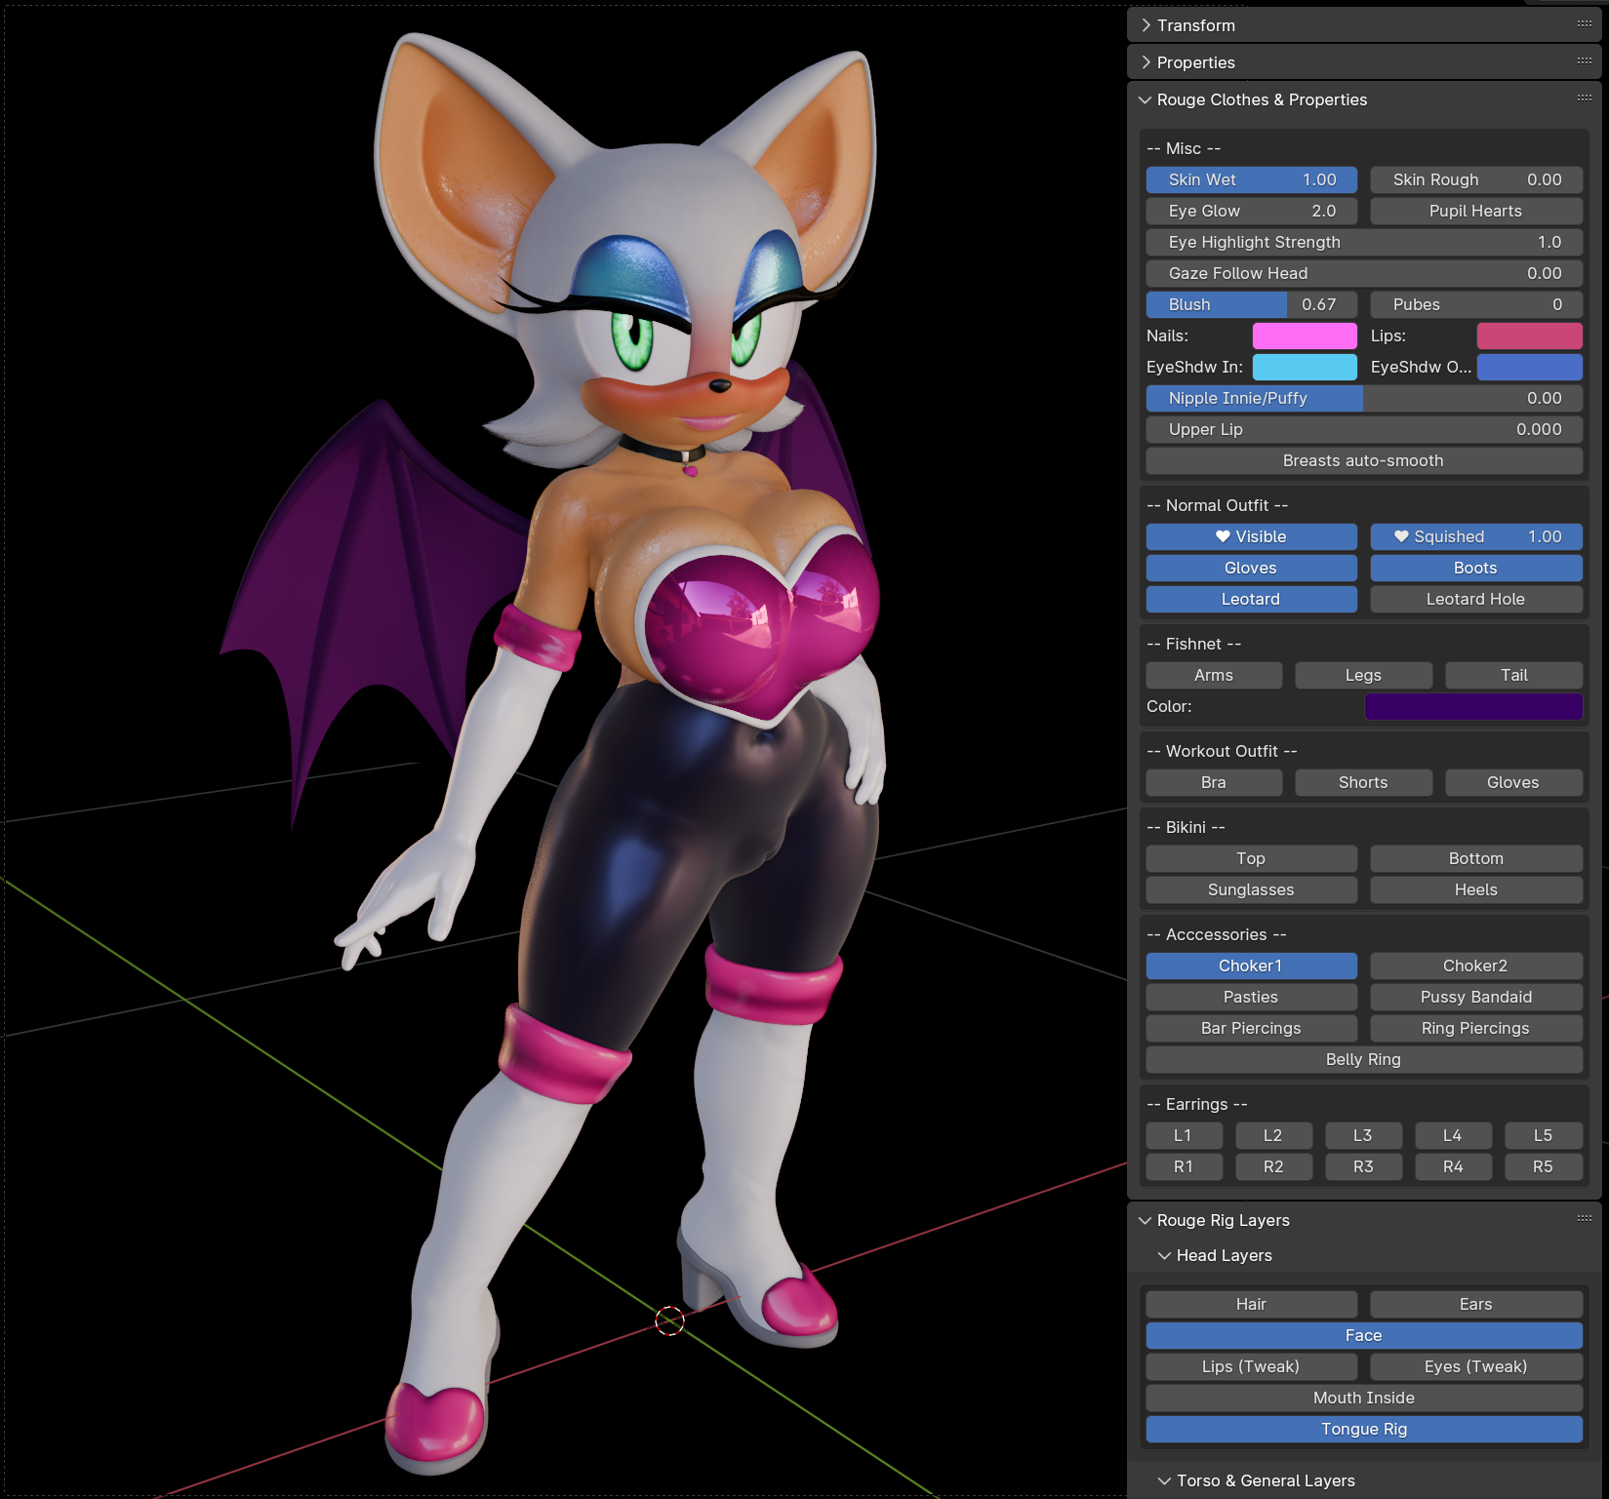Show the Ears rig layer
Image resolution: width=1609 pixels, height=1499 pixels.
(x=1476, y=1304)
